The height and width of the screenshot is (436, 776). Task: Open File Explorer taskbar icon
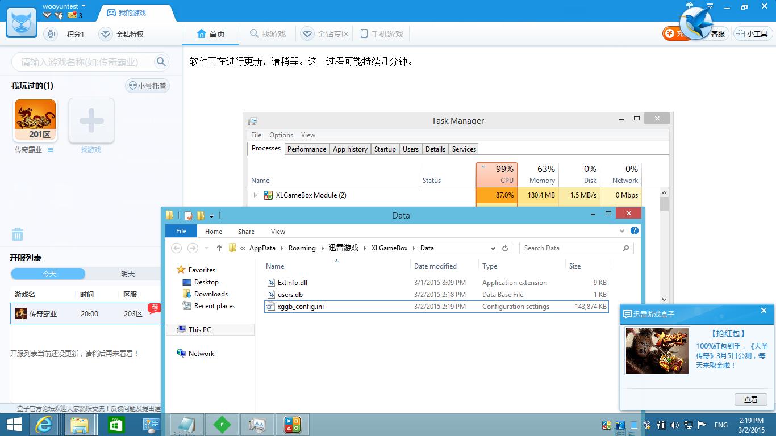[80, 425]
